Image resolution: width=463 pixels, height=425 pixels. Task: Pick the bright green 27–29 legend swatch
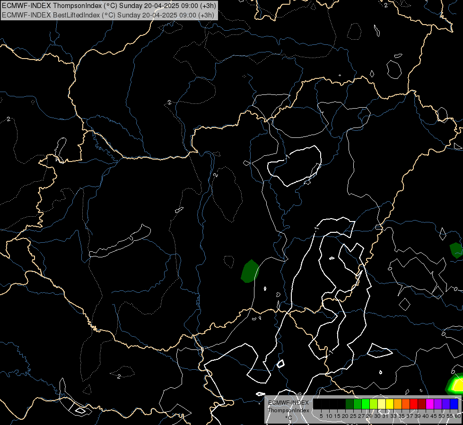pyautogui.click(x=366, y=404)
